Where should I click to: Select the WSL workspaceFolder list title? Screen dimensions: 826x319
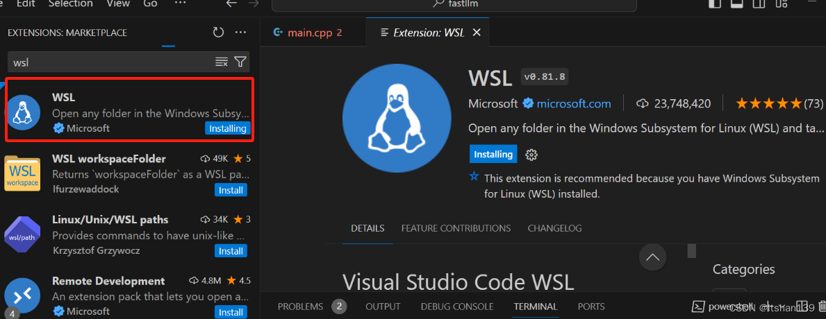(109, 159)
